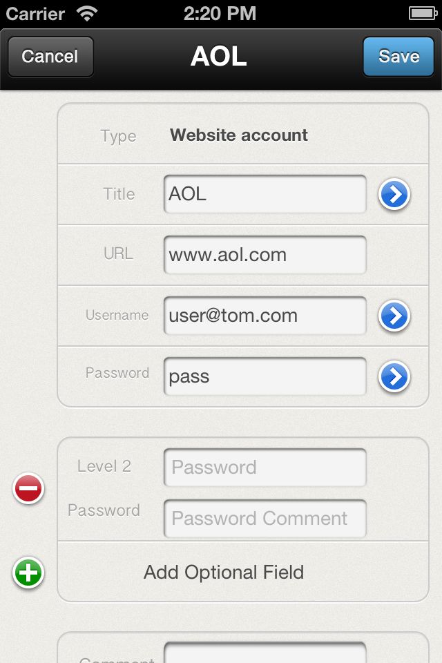The height and width of the screenshot is (663, 442).
Task: Tap the blue arrow beside Password field
Action: (394, 377)
